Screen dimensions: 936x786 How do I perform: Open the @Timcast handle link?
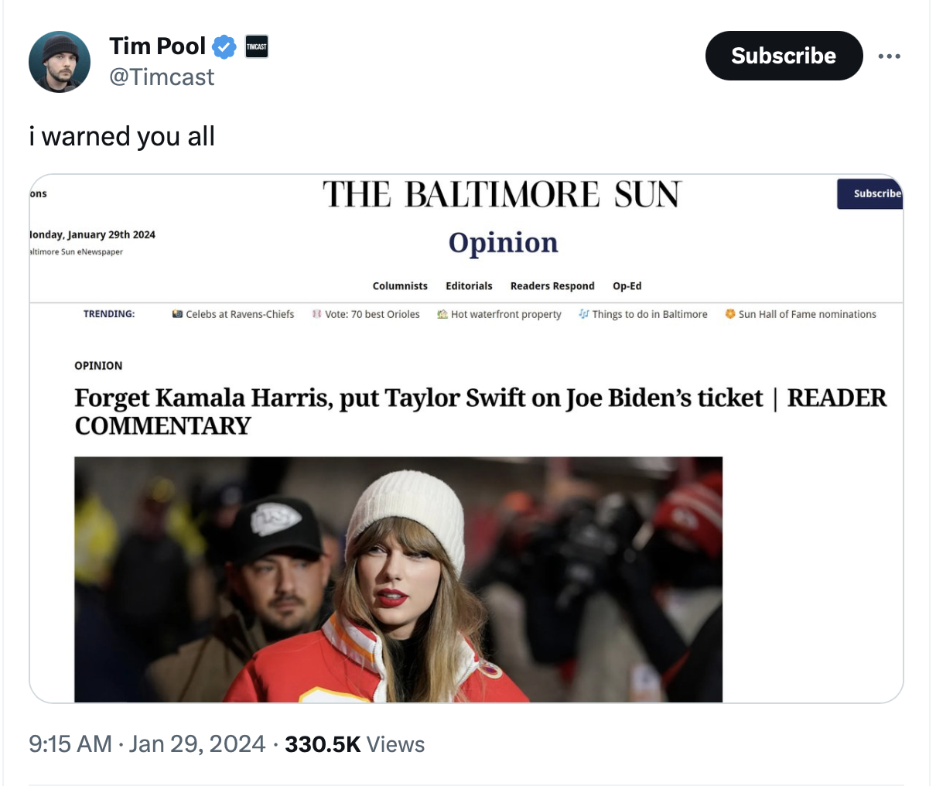click(162, 77)
